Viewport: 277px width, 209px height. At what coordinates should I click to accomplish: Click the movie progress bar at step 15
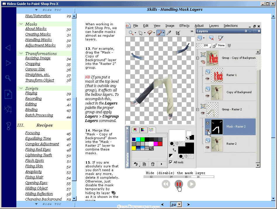pyautogui.click(x=186, y=177)
